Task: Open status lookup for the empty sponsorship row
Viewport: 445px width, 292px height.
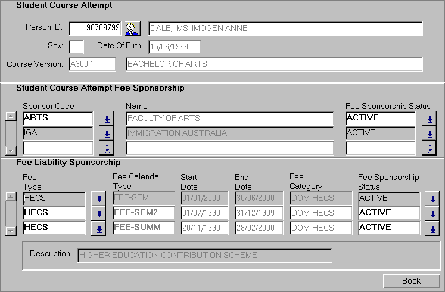Action: [430, 148]
